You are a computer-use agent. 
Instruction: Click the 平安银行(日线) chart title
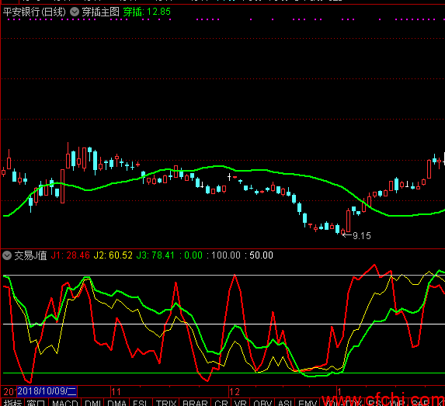click(34, 12)
